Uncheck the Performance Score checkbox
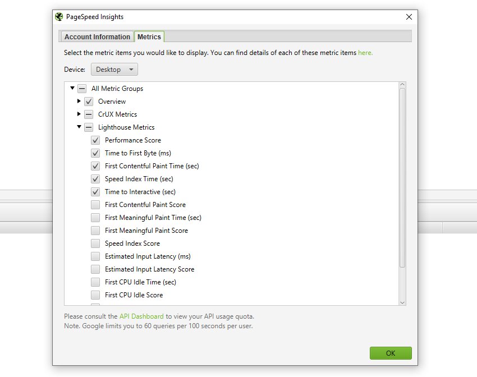Viewport: 477px width, 377px height. coord(95,140)
